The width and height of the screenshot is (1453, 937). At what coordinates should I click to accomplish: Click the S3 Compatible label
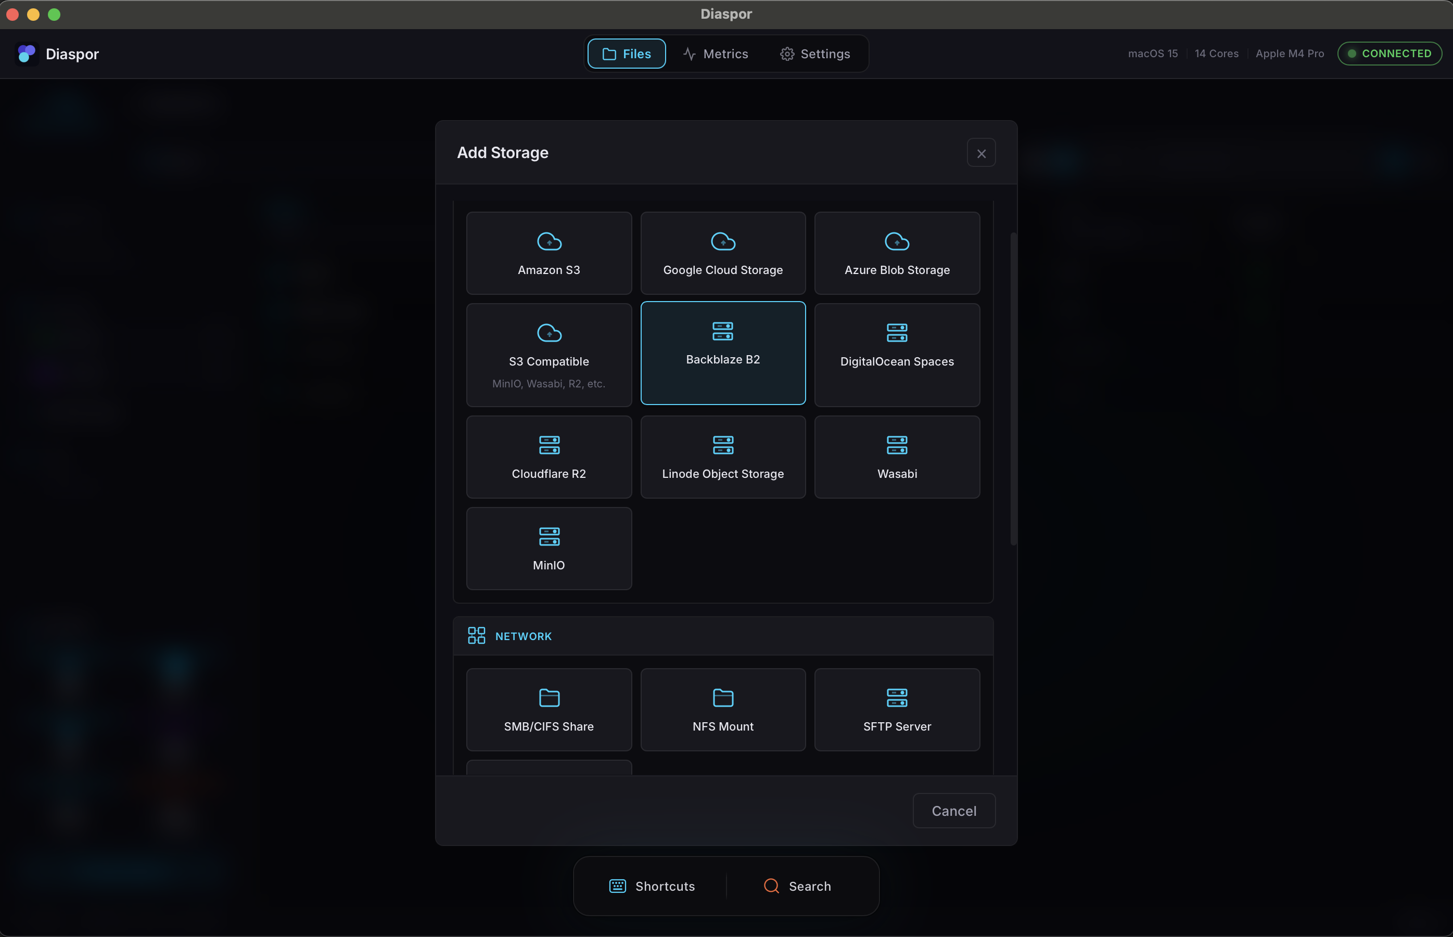click(x=549, y=361)
